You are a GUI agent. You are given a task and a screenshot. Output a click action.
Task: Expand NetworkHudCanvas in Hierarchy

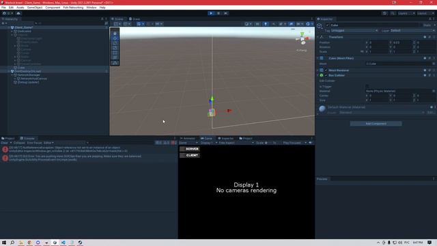click(15, 79)
